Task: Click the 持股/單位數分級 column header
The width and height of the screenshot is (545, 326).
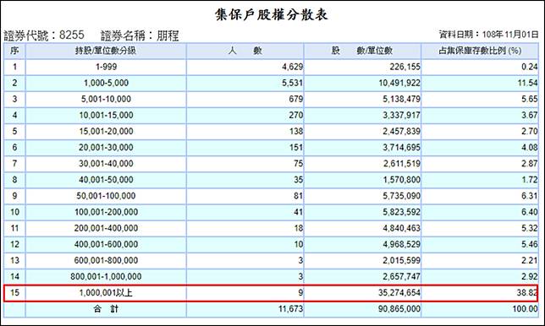Action: pyautogui.click(x=106, y=51)
